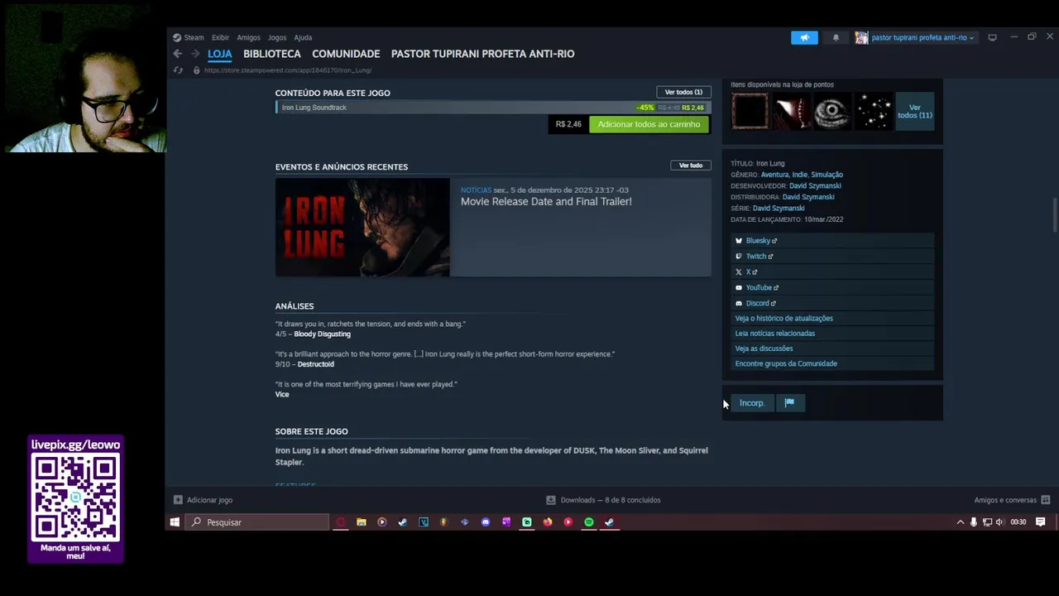Open the Ajuda menu
The height and width of the screenshot is (596, 1059).
click(x=303, y=37)
